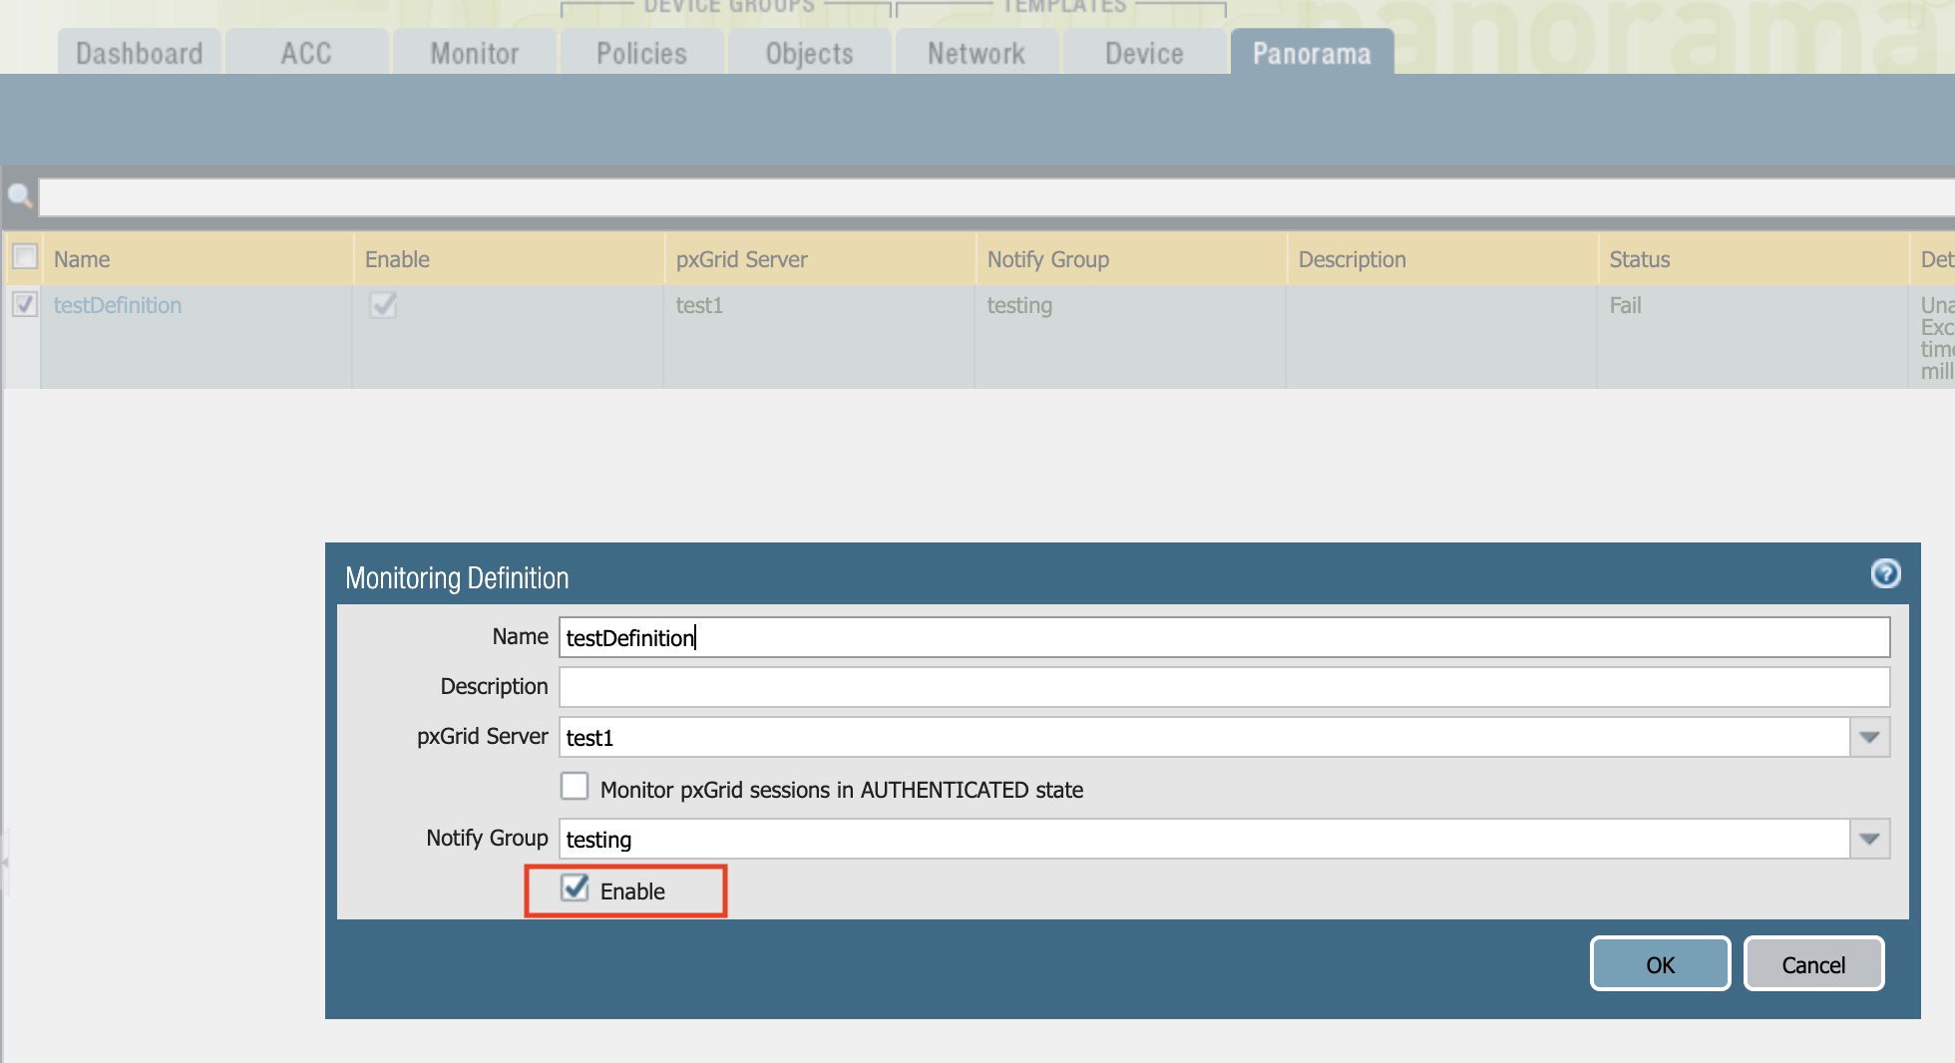This screenshot has width=1955, height=1063.
Task: Click the Description field in the dialog
Action: pyautogui.click(x=1224, y=687)
